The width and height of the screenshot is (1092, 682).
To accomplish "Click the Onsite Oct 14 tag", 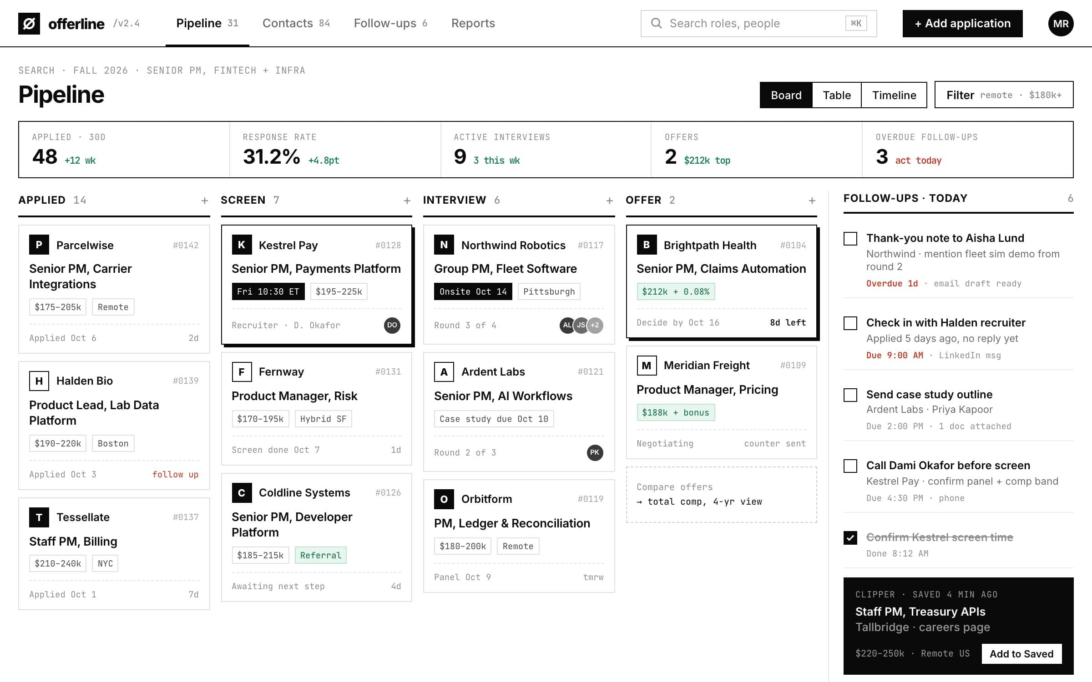I will (473, 291).
